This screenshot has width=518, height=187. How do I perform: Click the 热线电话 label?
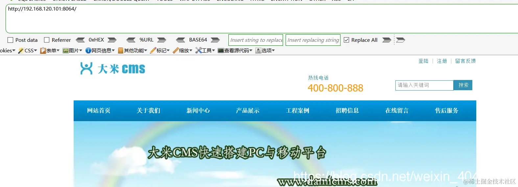(318, 78)
